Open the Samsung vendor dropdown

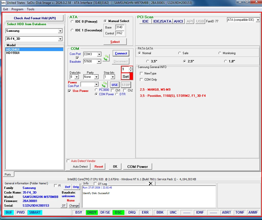[x=60, y=31]
